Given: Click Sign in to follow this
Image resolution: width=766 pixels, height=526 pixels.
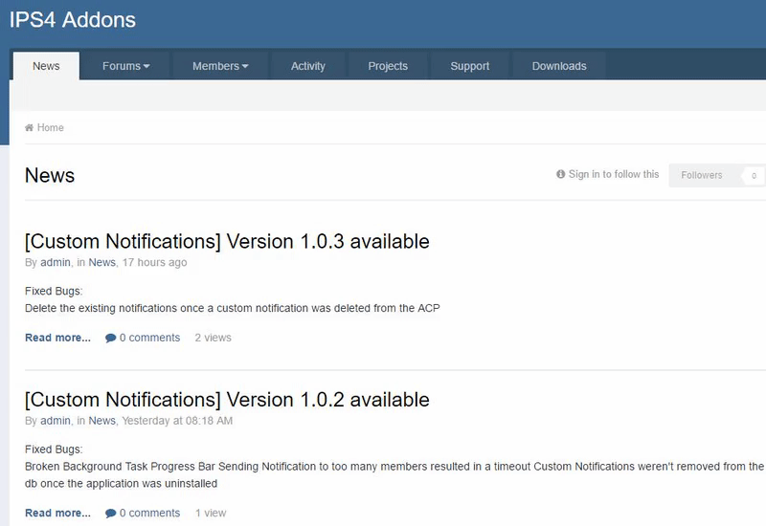Looking at the screenshot, I should click(614, 174).
